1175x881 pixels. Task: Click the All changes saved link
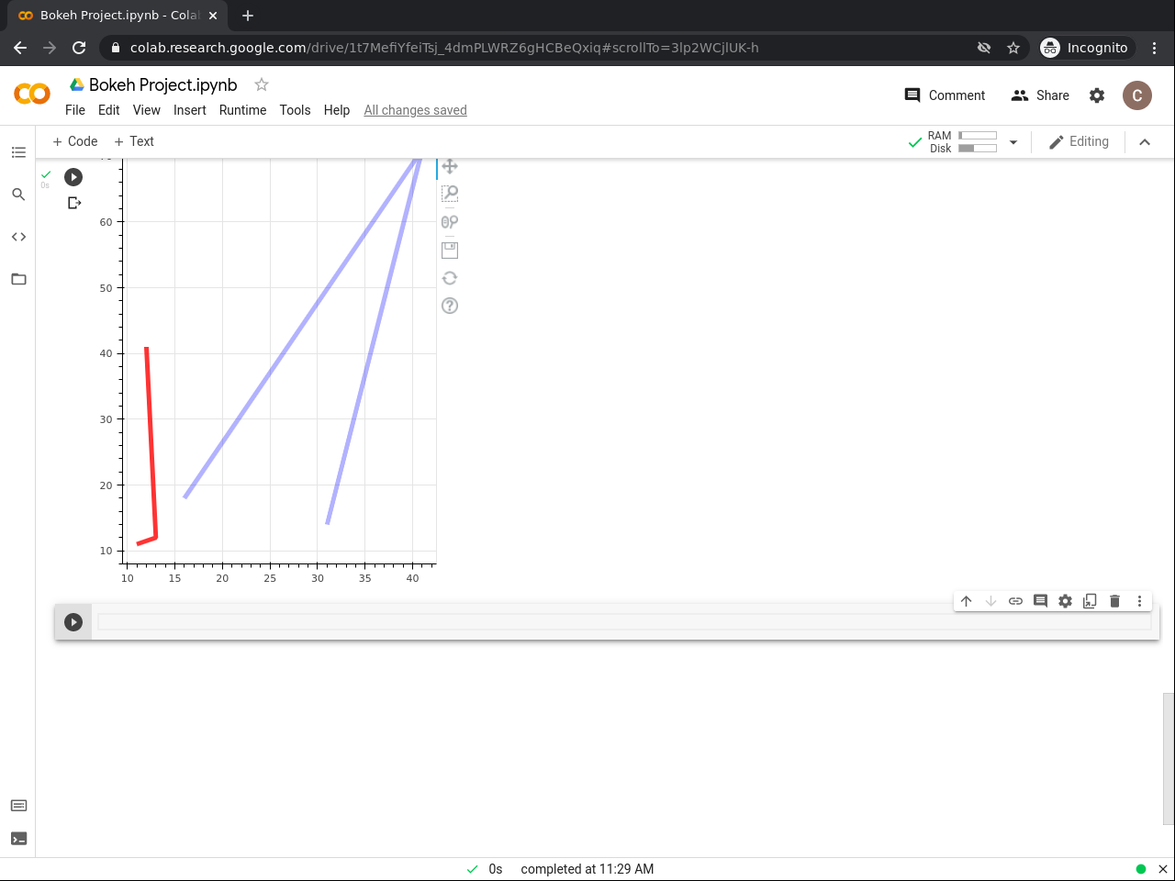pyautogui.click(x=416, y=110)
